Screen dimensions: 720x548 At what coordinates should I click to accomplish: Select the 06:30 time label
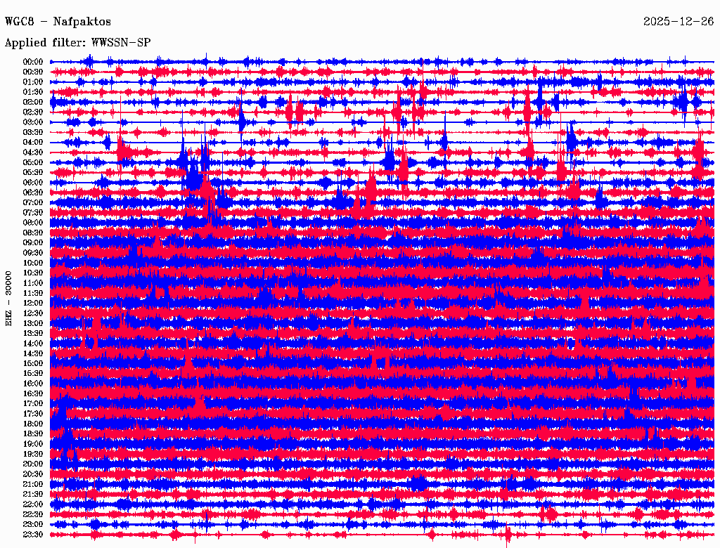[33, 193]
